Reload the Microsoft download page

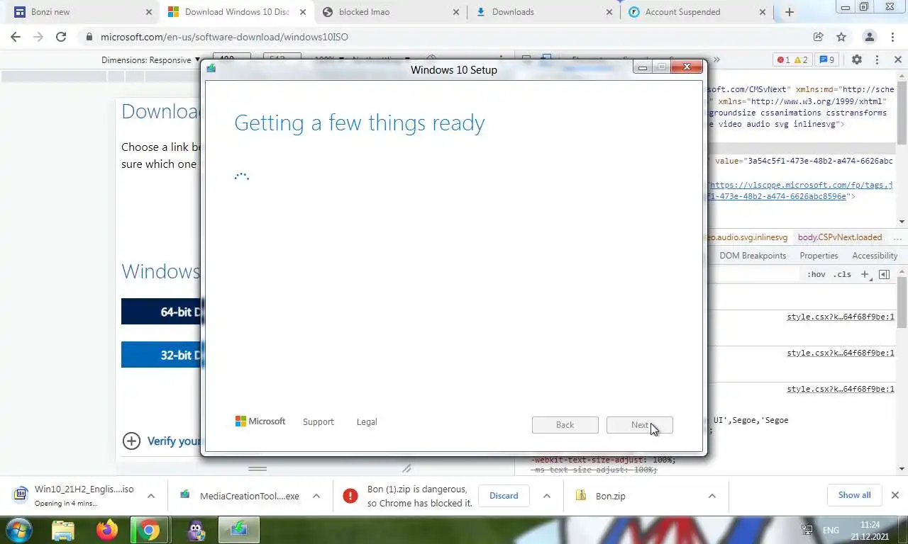[61, 37]
